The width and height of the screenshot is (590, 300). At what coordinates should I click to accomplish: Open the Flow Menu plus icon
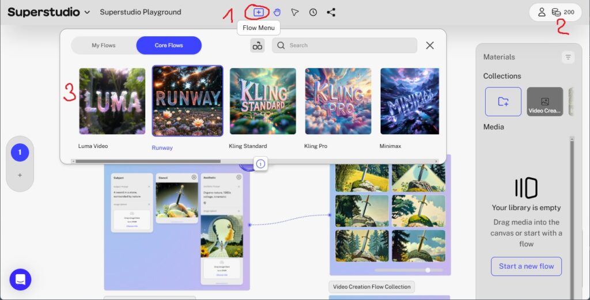coord(259,12)
